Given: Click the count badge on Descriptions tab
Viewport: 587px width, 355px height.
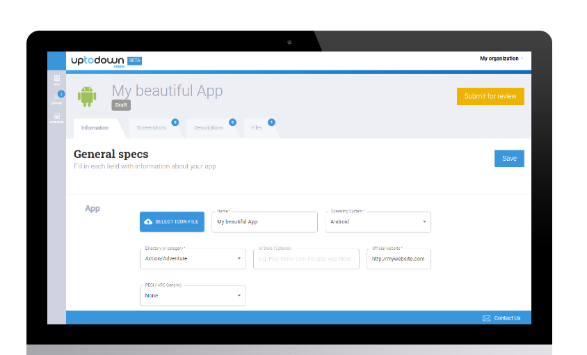Looking at the screenshot, I should click(232, 123).
